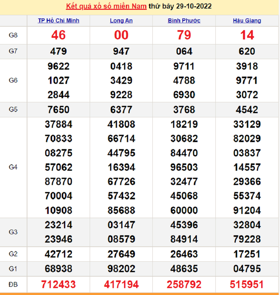Click the G8 row label
The image size is (280, 295).
tap(13, 35)
